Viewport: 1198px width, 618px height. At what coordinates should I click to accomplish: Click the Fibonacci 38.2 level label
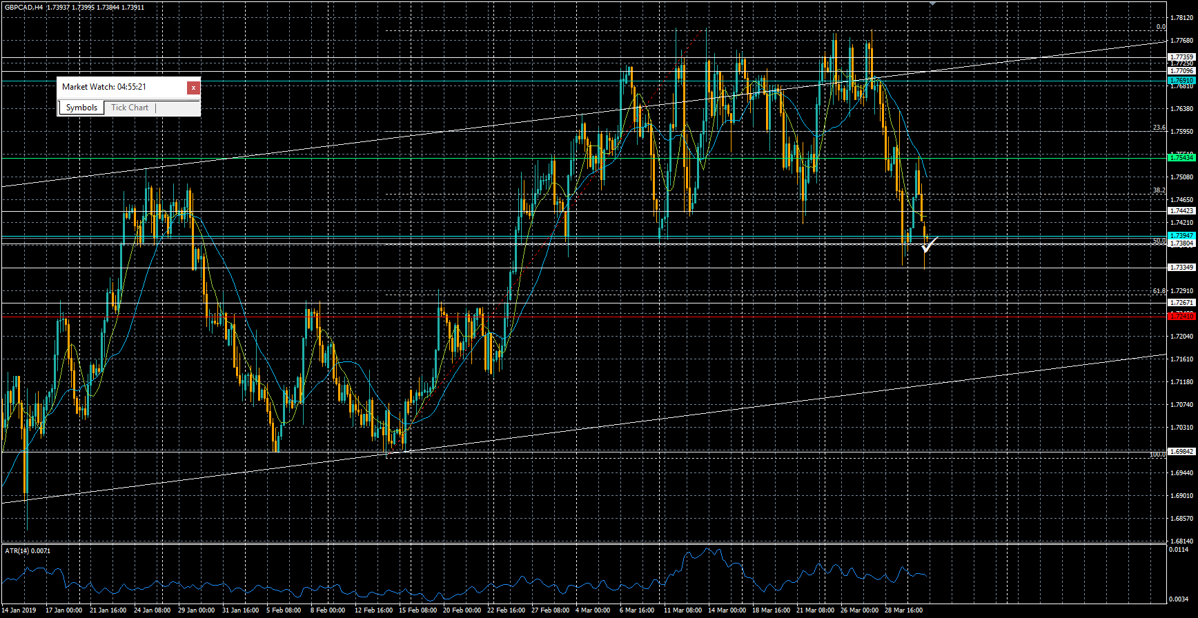(1159, 190)
